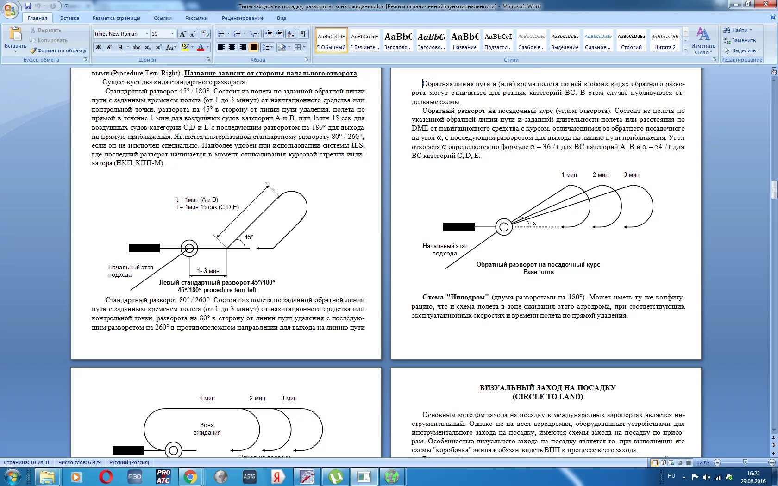Click the Выделить select button
The height and width of the screenshot is (486, 778).
[742, 50]
